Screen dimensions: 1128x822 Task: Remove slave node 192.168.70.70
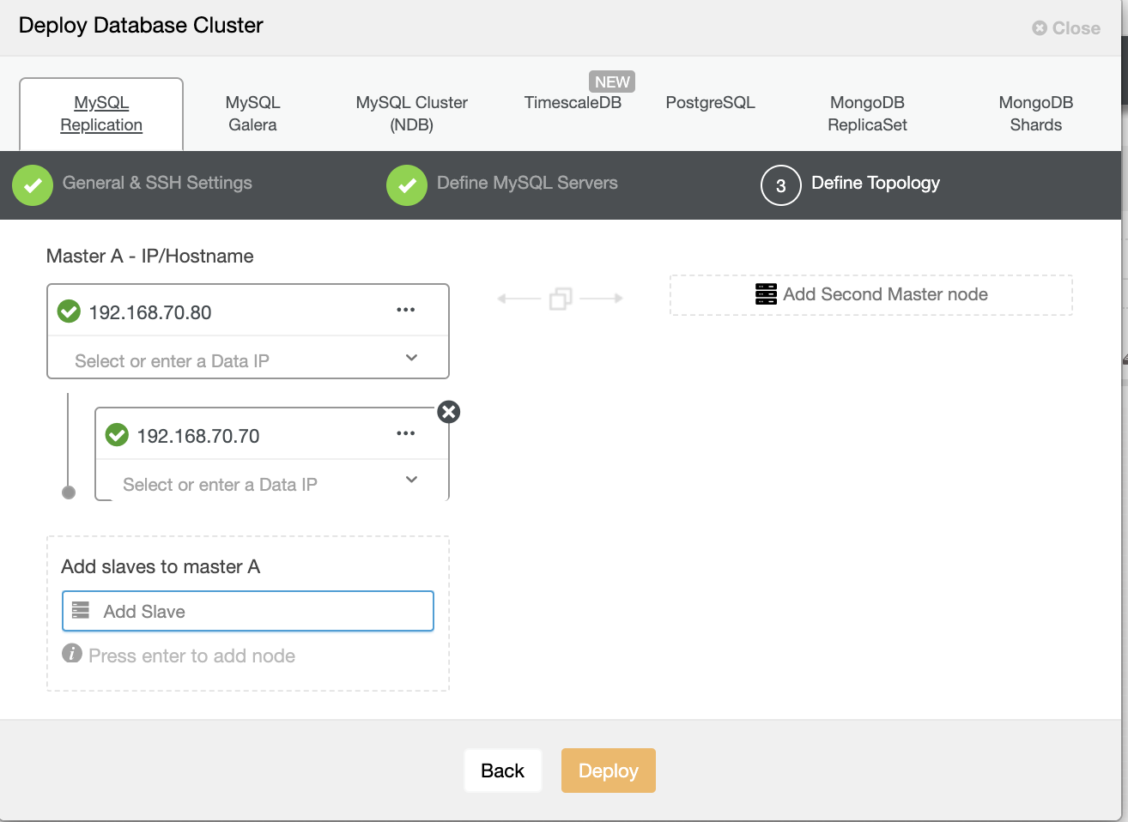tap(449, 412)
